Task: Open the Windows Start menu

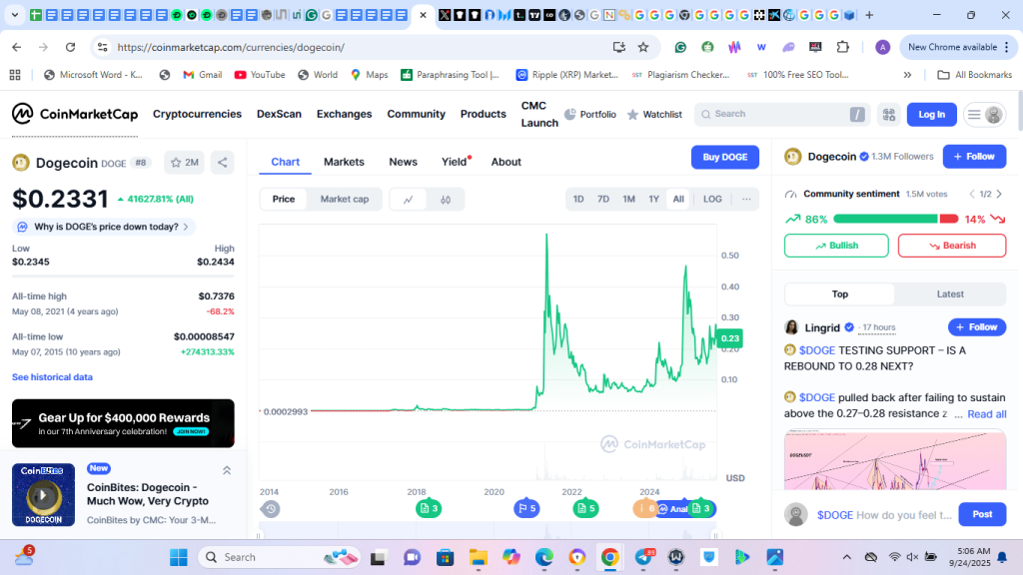Action: [178, 557]
